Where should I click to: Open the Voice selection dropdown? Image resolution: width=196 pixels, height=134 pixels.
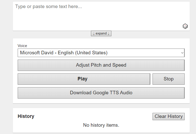pyautogui.click(x=101, y=53)
